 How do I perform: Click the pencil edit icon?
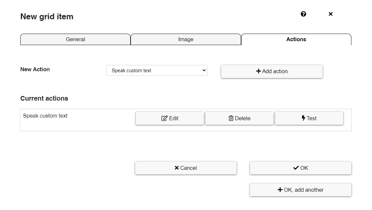click(x=164, y=118)
